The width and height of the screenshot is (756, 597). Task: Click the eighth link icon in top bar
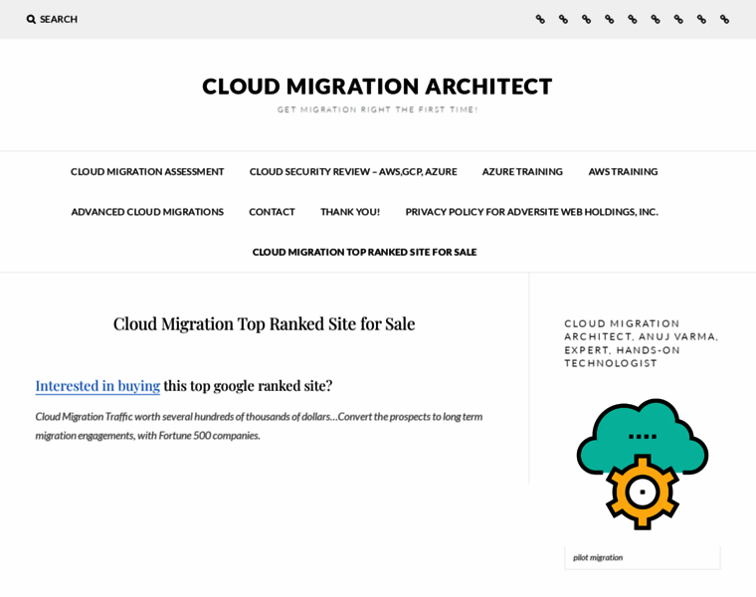[701, 19]
